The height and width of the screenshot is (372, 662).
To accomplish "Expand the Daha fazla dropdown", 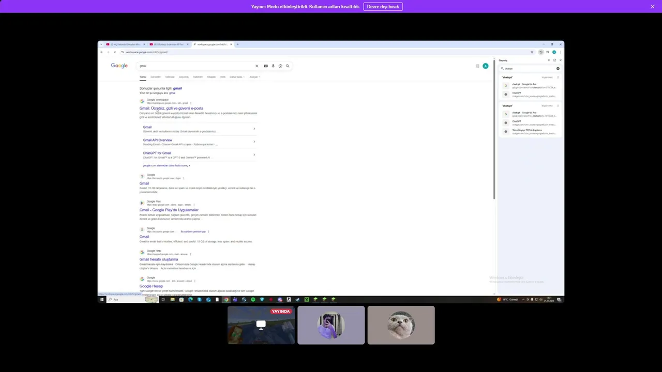I will (237, 77).
